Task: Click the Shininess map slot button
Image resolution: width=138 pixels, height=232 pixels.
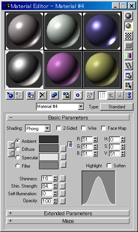Action: (62, 178)
